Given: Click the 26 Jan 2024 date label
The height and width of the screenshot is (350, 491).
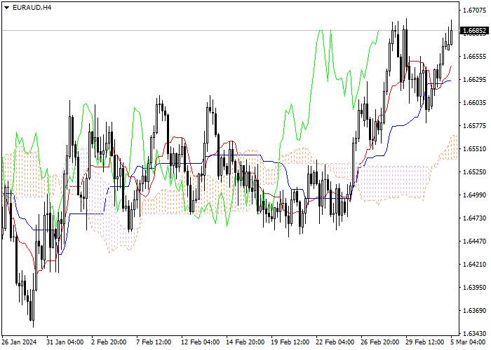Looking at the screenshot, I should [20, 342].
